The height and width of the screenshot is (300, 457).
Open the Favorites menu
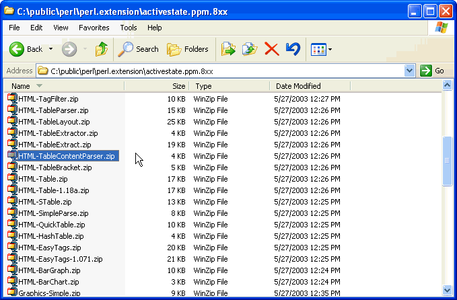94,28
